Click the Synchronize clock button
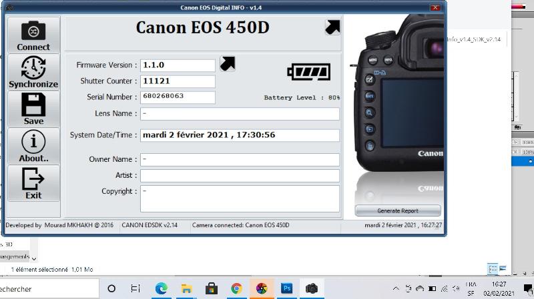This screenshot has height=299, width=534. pos(34,72)
